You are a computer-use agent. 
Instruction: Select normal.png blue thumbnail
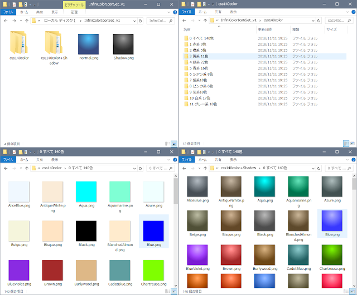88,44
